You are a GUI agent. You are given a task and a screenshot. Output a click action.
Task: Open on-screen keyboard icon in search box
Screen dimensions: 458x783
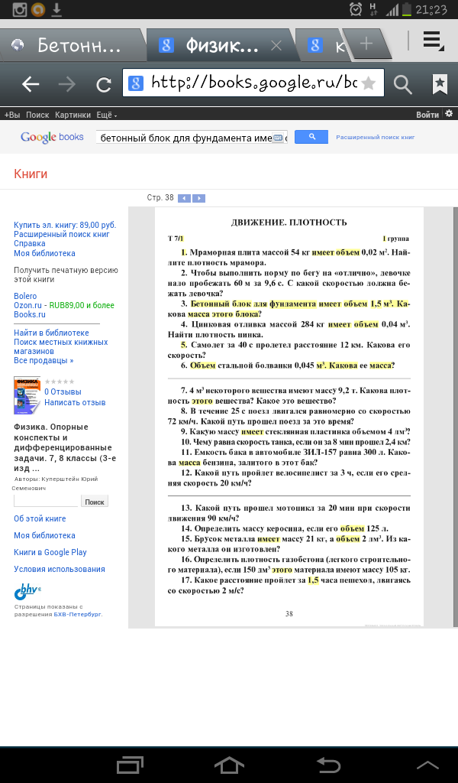278,138
